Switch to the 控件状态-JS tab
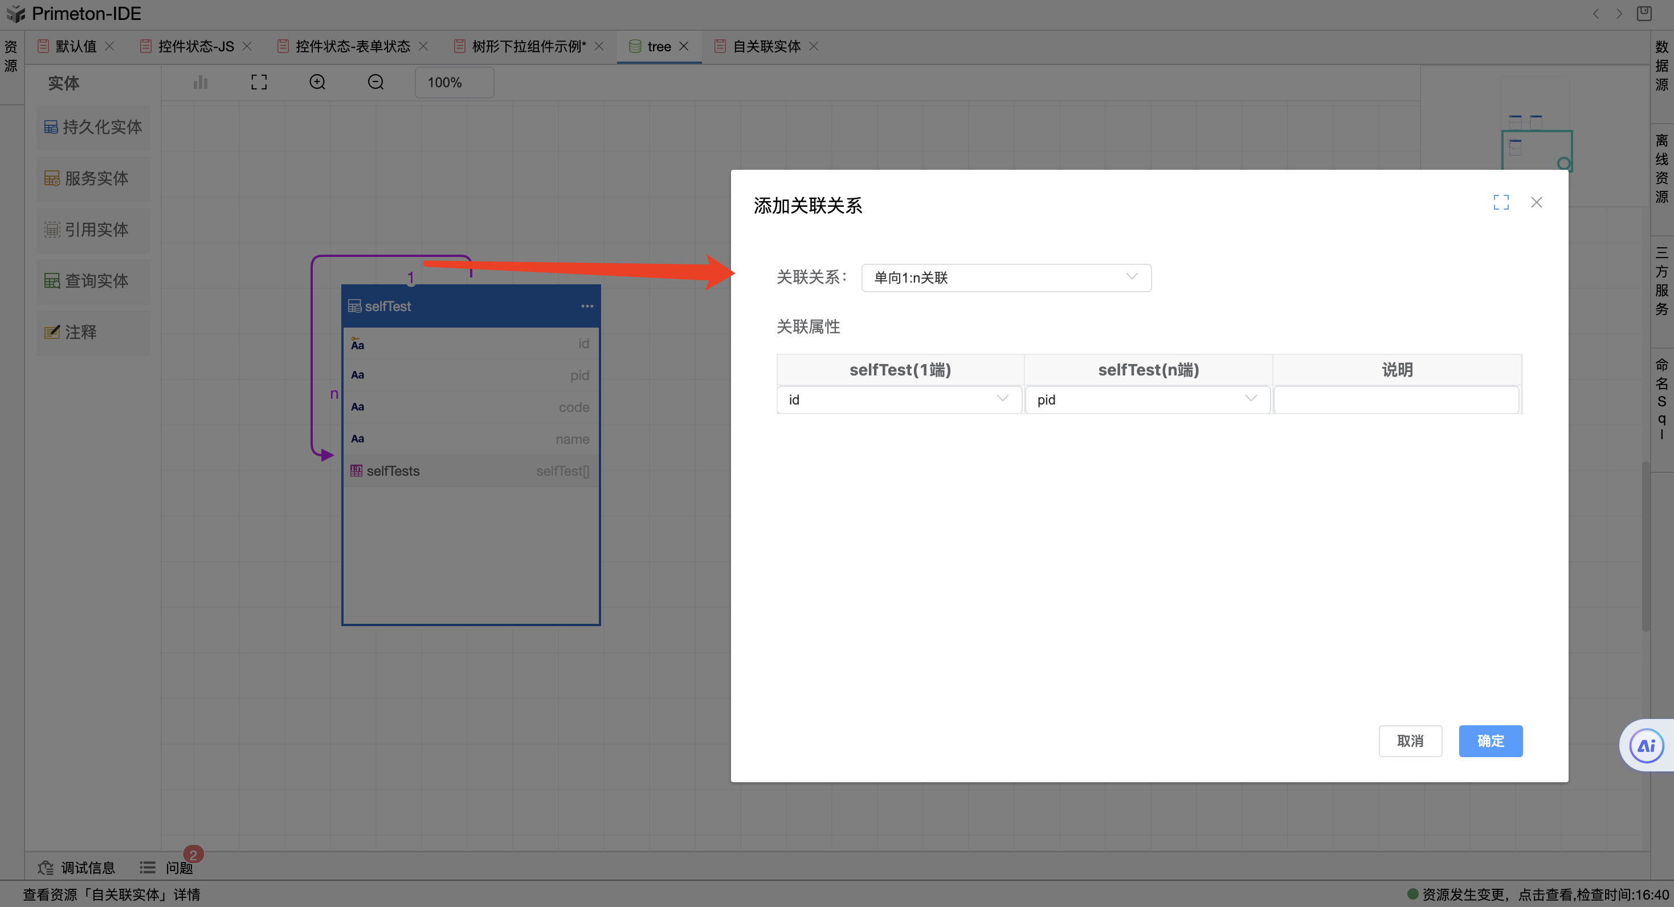This screenshot has width=1674, height=907. point(195,47)
